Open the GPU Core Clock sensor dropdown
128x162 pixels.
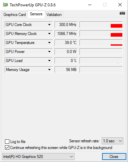tap(49, 25)
